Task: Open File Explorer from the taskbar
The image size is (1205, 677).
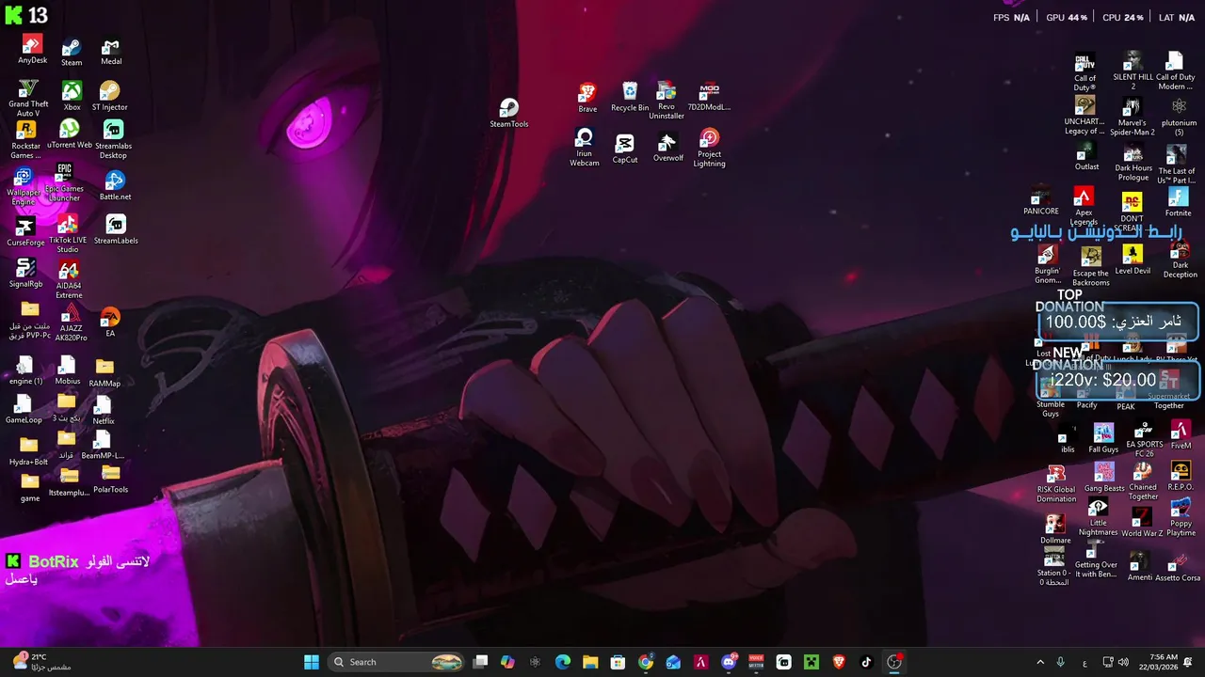Action: click(590, 662)
